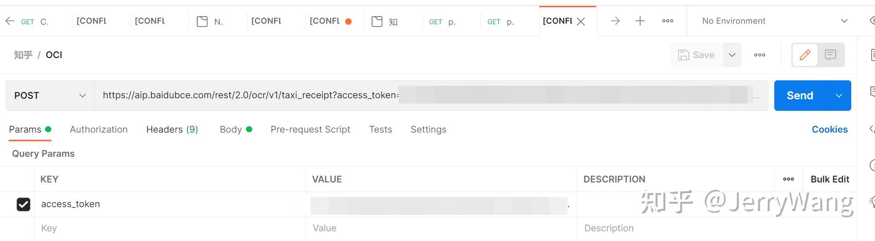Open the three-dots options beside Save
The height and width of the screenshot is (241, 875).
[x=759, y=55]
